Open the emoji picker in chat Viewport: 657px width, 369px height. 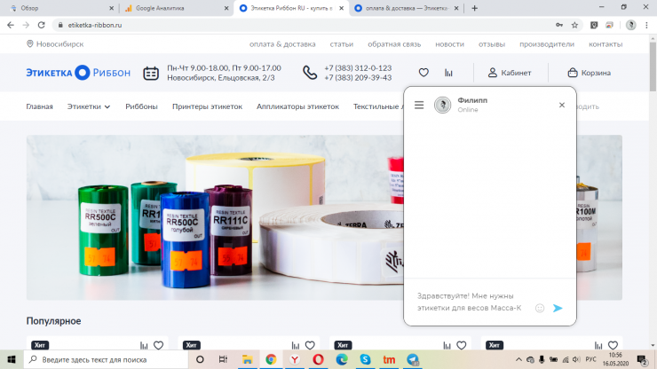[x=540, y=309]
